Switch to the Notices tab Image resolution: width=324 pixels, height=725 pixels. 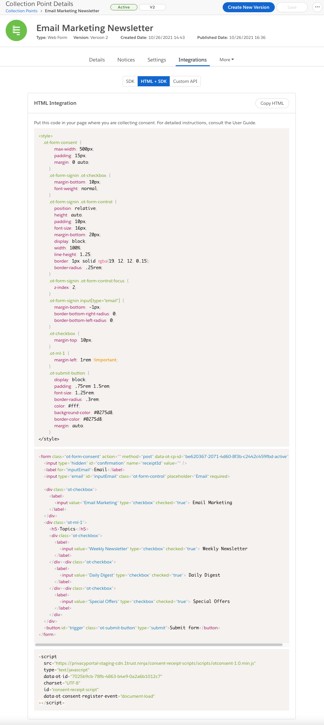tap(126, 60)
